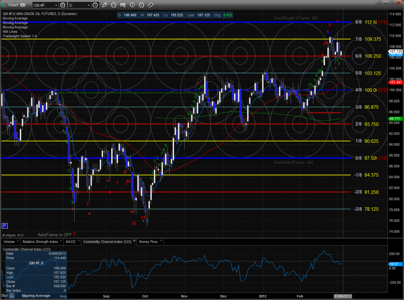404x300 pixels.
Task: Click the play button icon in toolbar
Action: pos(132,5)
